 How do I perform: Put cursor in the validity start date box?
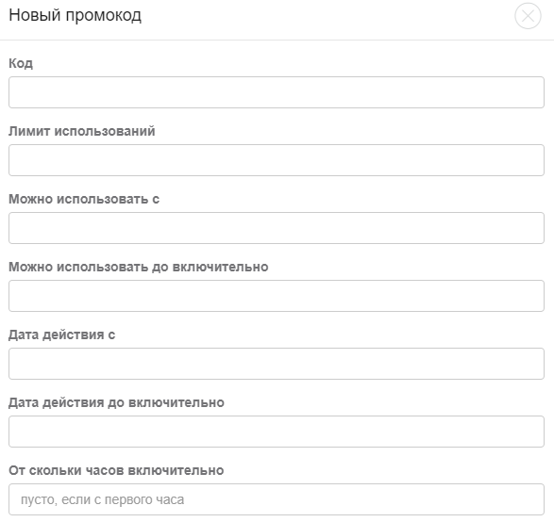277,364
